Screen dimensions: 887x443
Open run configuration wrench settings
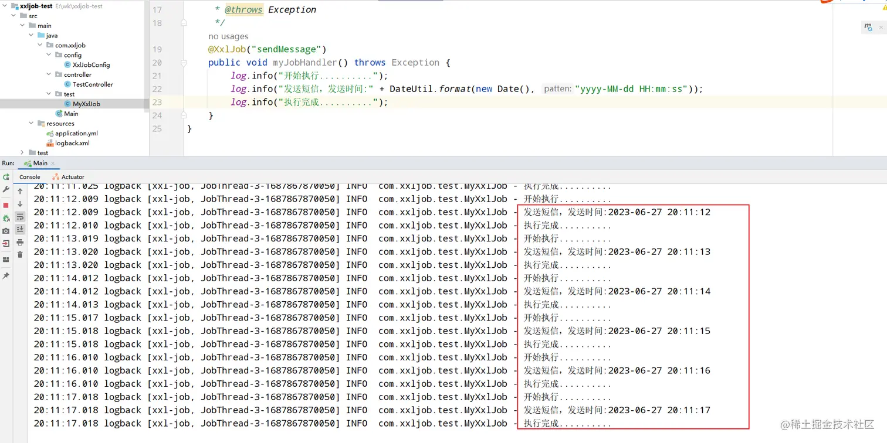point(6,189)
